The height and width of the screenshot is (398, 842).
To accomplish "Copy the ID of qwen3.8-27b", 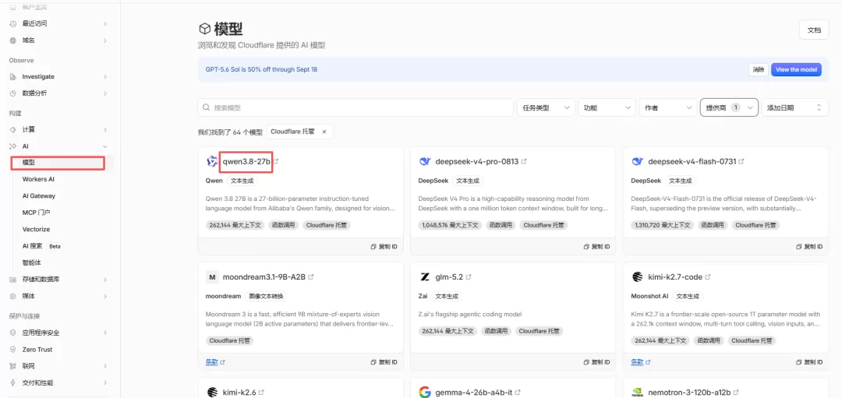I will click(x=384, y=247).
